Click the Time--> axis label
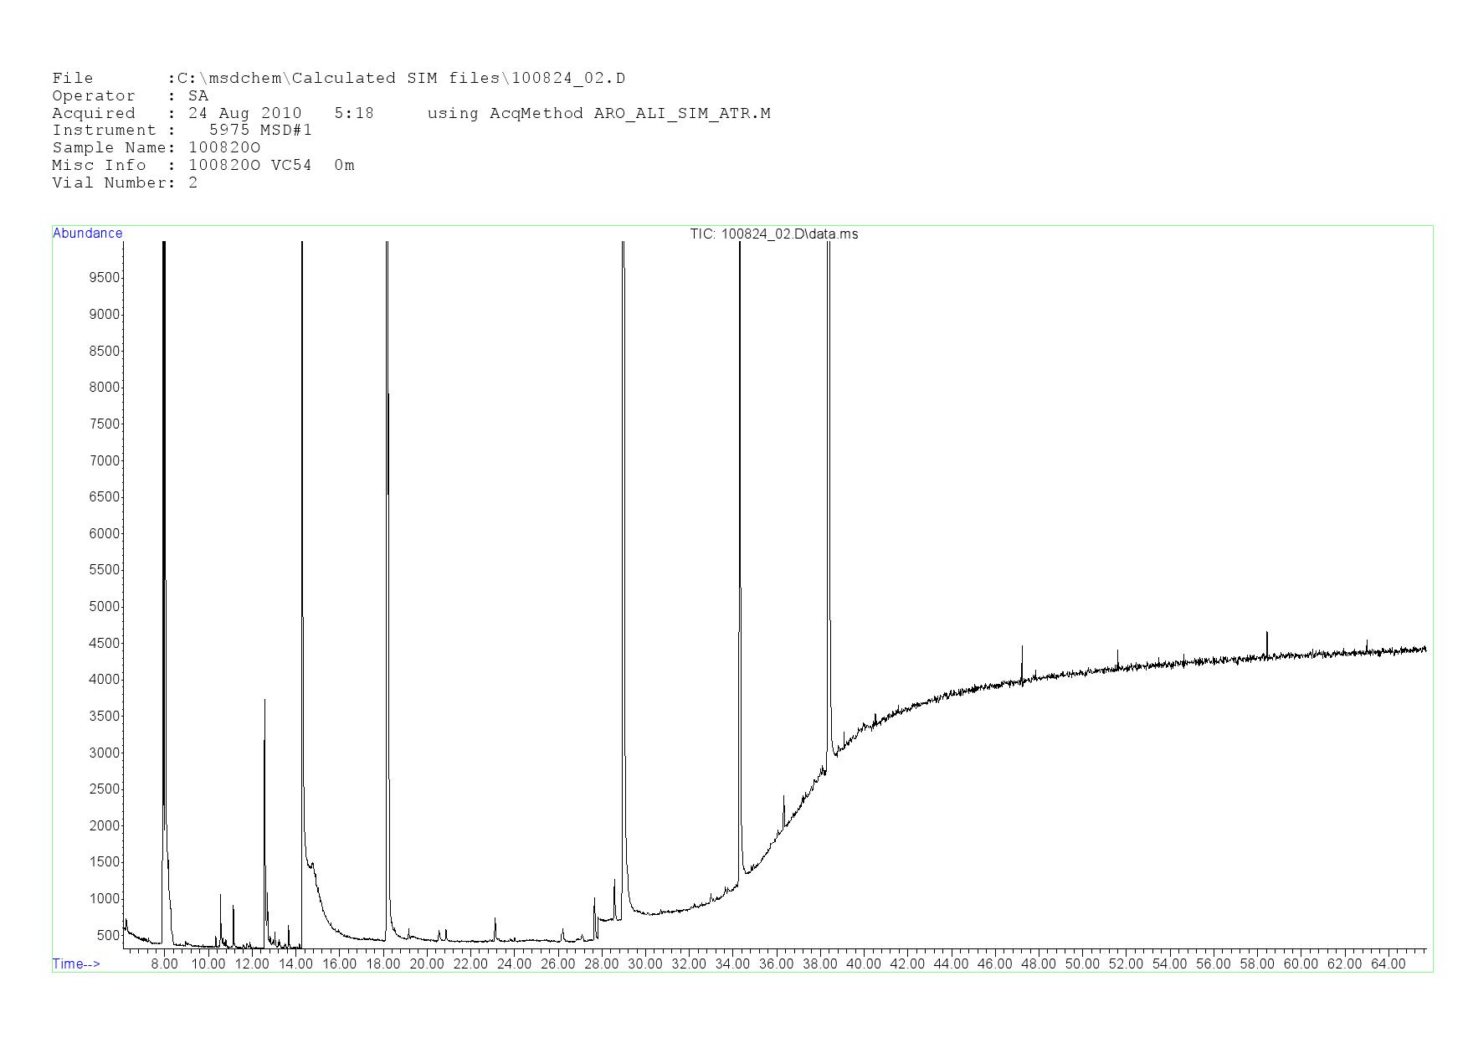The height and width of the screenshot is (1038, 1468). click(x=76, y=963)
